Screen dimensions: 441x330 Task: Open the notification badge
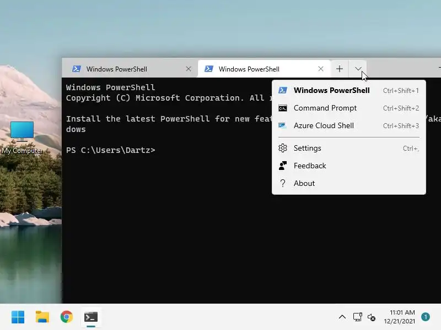(x=426, y=317)
